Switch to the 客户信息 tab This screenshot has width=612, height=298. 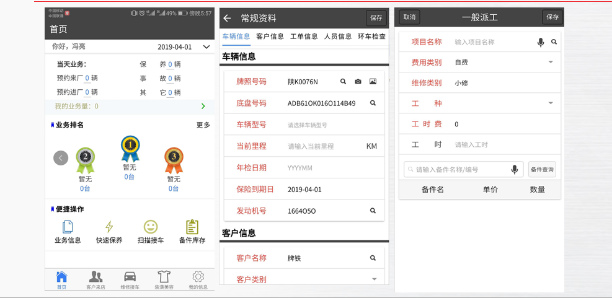270,37
